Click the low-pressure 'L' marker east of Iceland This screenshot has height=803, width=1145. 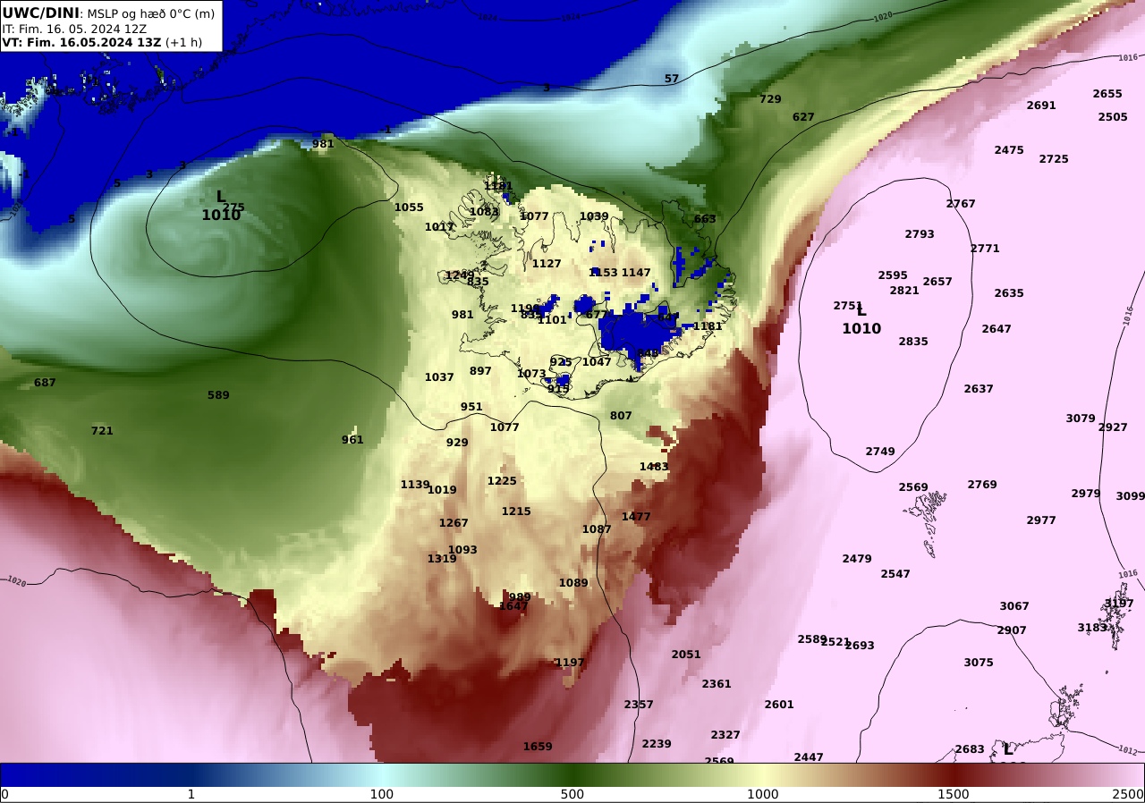pos(861,310)
